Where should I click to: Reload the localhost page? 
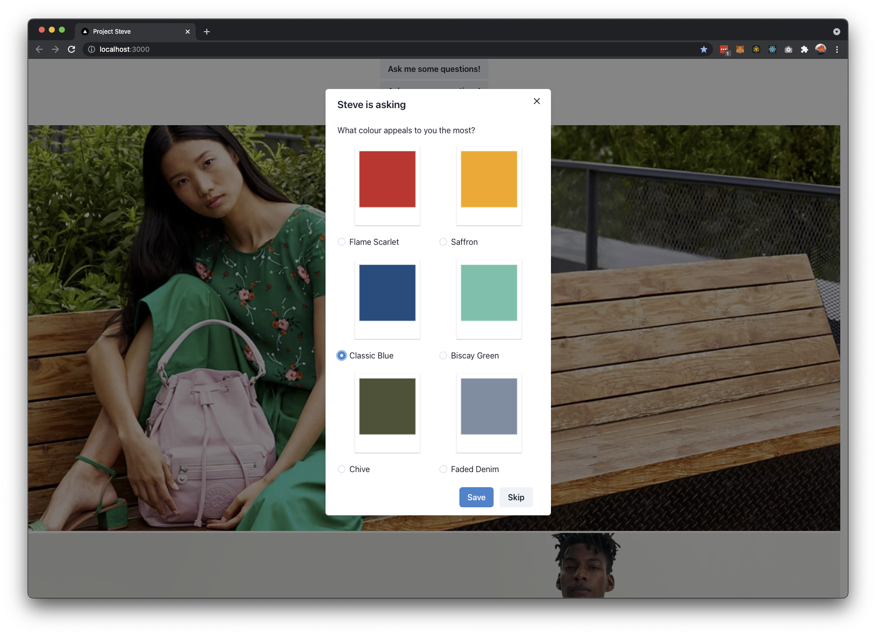pyautogui.click(x=71, y=49)
